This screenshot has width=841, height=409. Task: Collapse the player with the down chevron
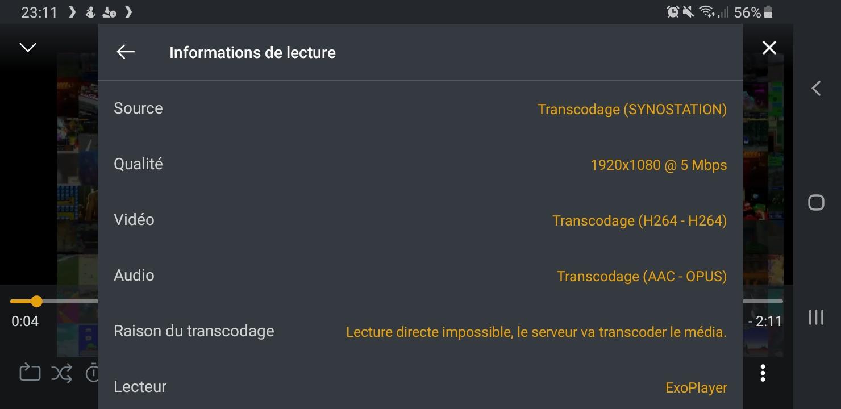pyautogui.click(x=28, y=47)
